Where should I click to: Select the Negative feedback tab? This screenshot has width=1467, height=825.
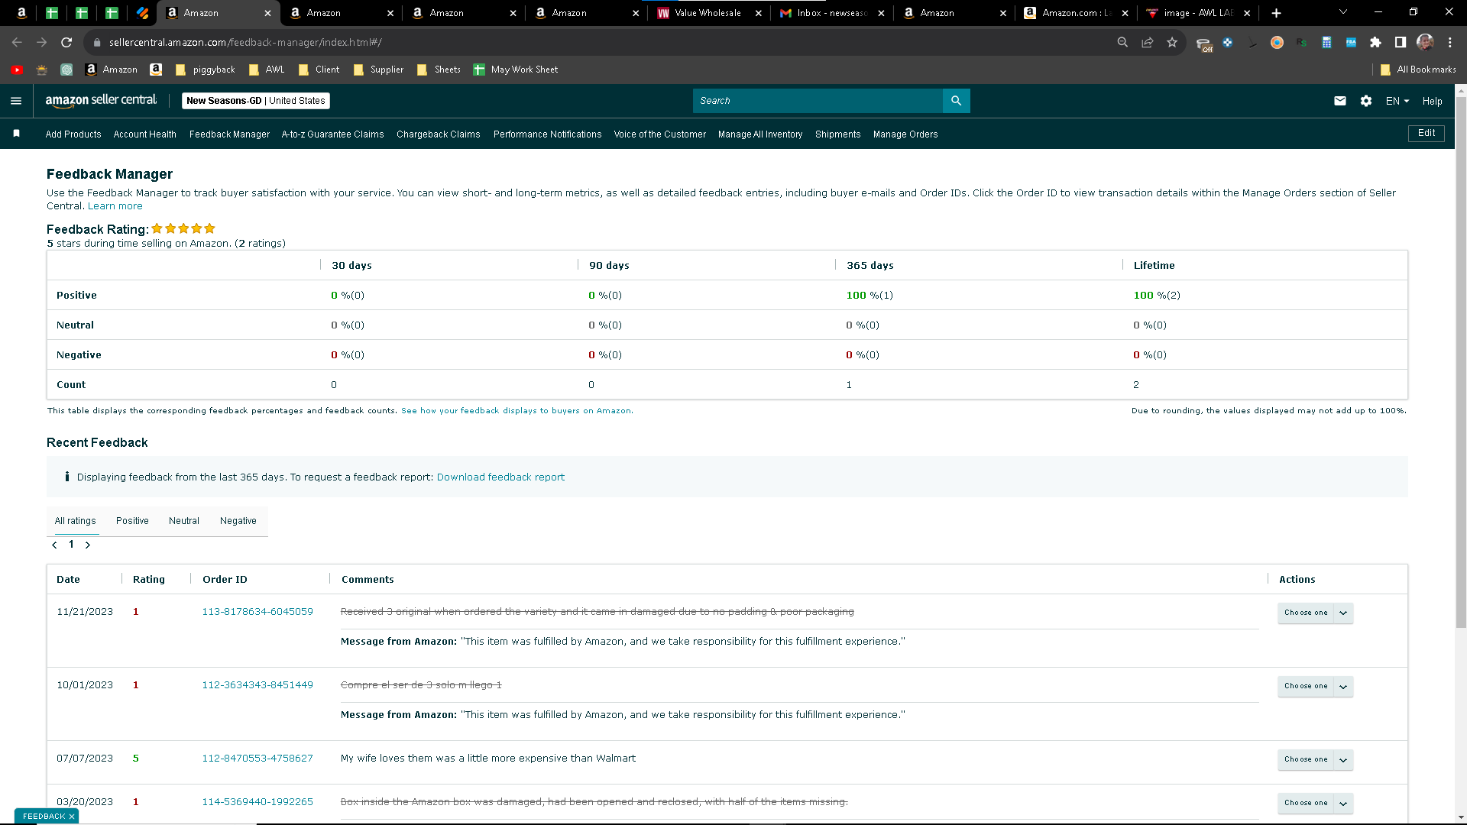pos(238,521)
